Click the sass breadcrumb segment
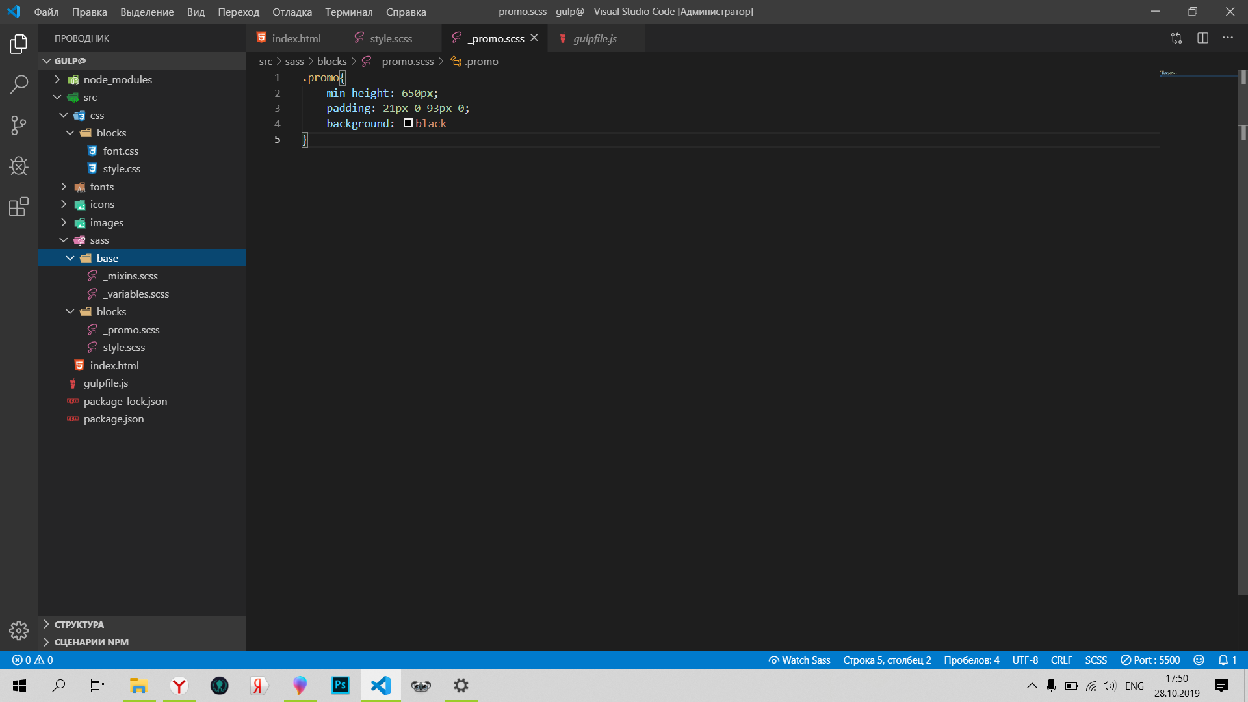This screenshot has height=702, width=1248. click(294, 61)
